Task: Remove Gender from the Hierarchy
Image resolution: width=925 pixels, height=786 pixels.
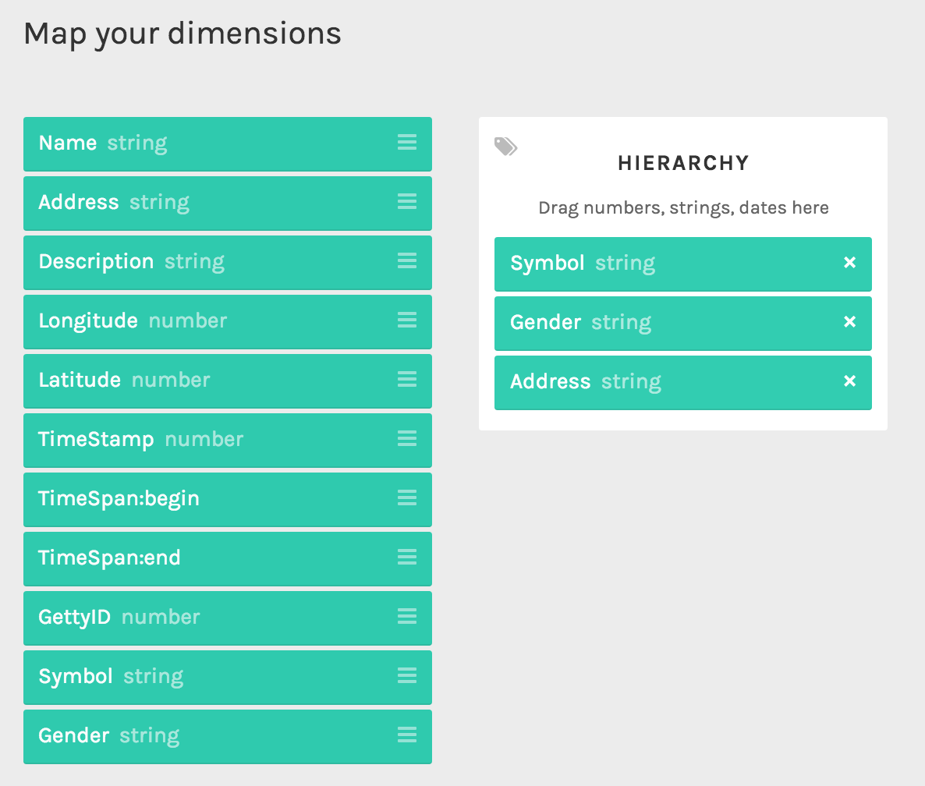Action: (x=849, y=322)
